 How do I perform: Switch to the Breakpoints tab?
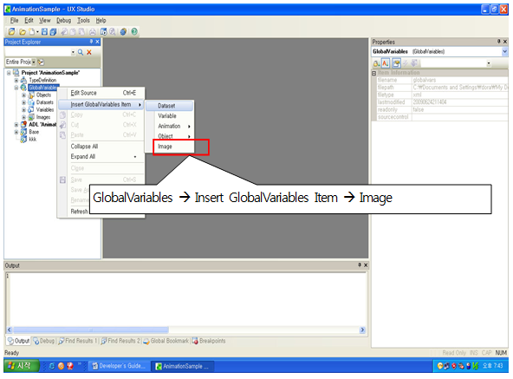click(x=209, y=341)
